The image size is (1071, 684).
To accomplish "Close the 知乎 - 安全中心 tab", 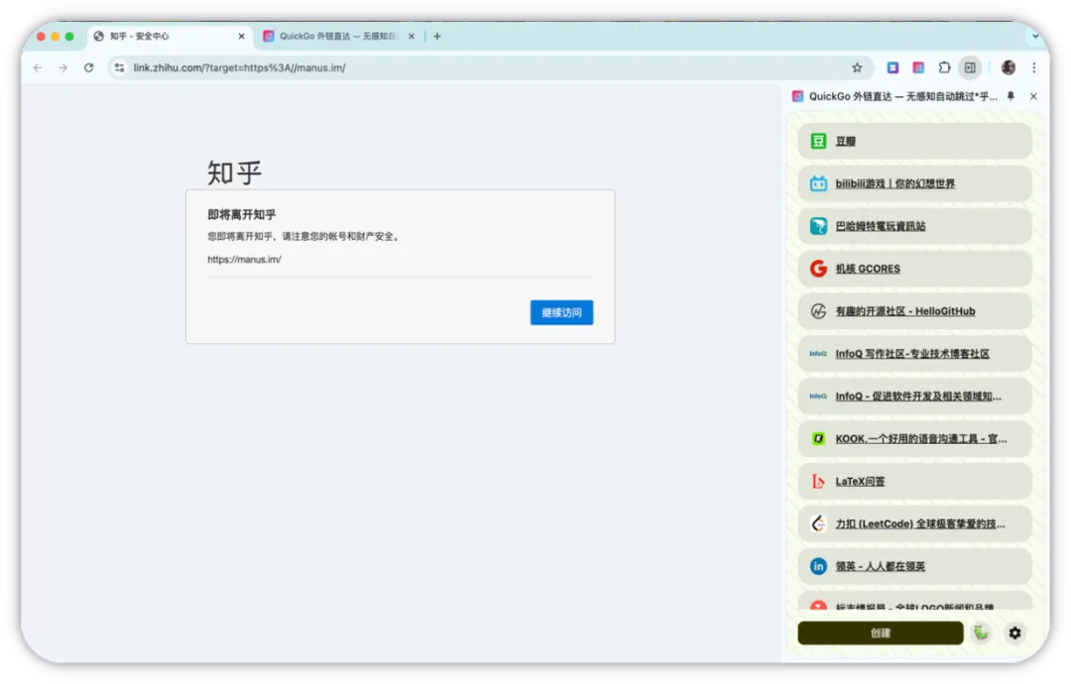I will click(x=241, y=36).
